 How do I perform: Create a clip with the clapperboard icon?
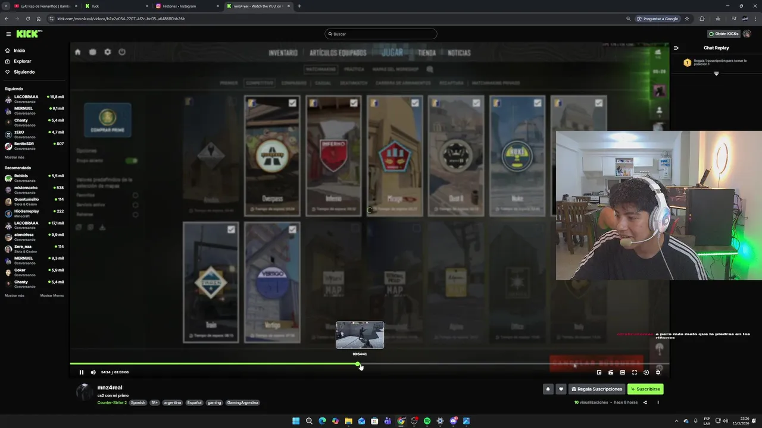[x=611, y=372]
